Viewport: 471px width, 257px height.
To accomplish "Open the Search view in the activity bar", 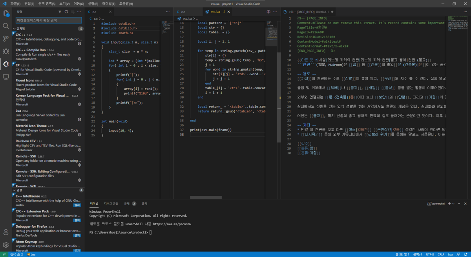I will click(x=6, y=26).
